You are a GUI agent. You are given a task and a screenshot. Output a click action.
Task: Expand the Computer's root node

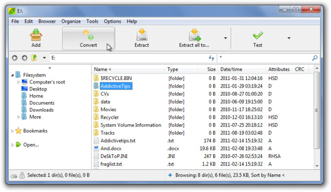click(x=19, y=82)
